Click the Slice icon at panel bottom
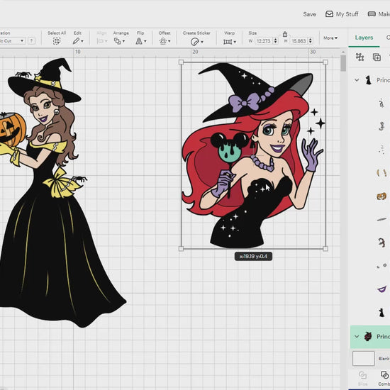The image size is (390, 390). 362,375
